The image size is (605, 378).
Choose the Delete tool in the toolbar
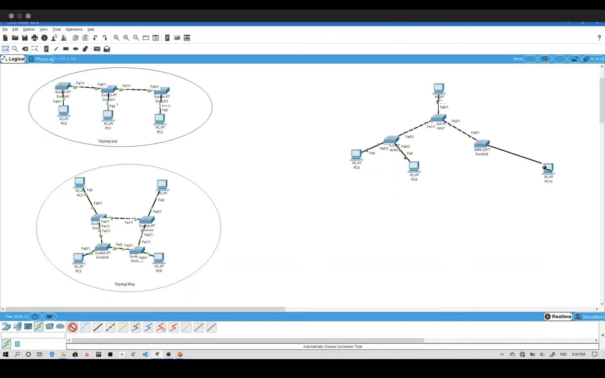pyautogui.click(x=25, y=49)
